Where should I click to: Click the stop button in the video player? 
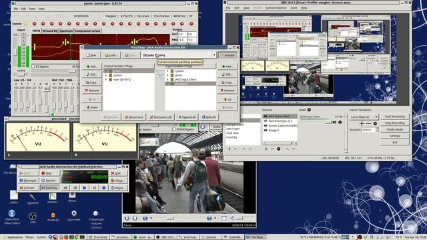[135, 218]
